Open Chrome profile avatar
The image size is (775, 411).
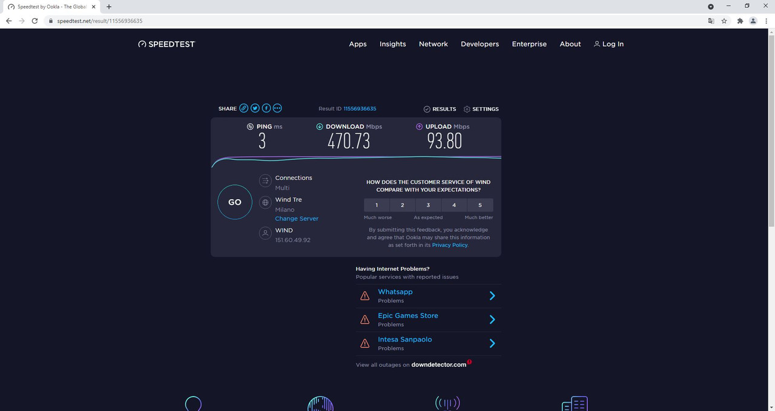click(753, 21)
